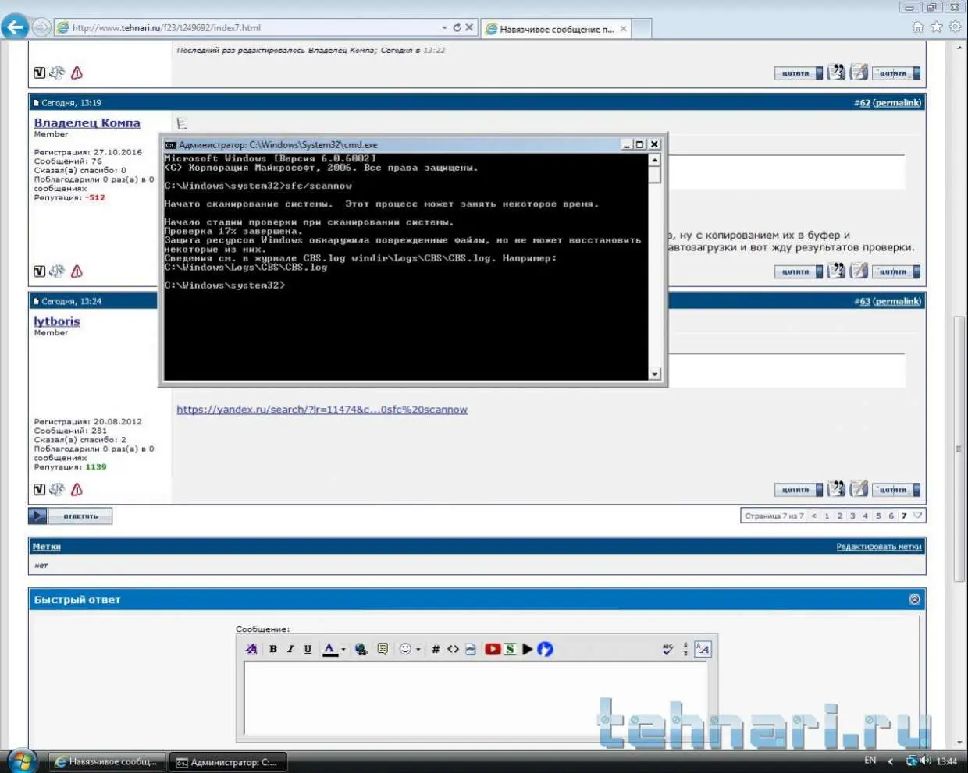Toggle underline formatting in quick reply
Image resolution: width=968 pixels, height=773 pixels.
308,649
